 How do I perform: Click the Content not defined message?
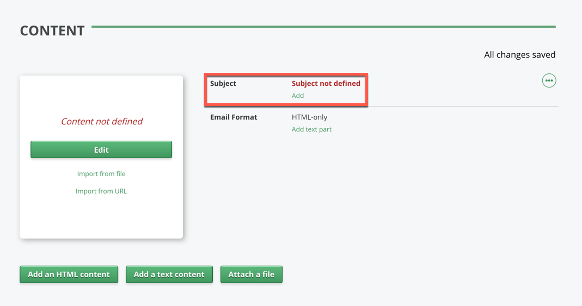[101, 122]
